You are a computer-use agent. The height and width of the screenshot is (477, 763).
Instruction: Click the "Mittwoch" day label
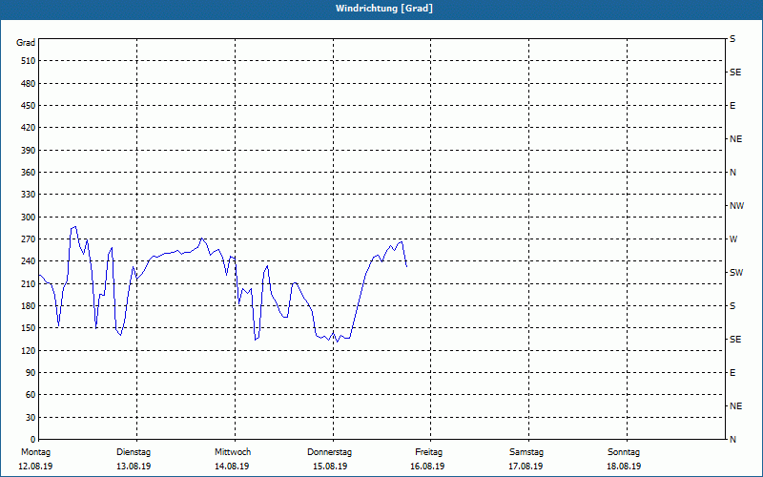(233, 452)
